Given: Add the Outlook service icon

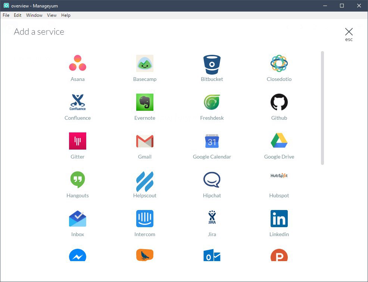Looking at the screenshot, I should pyautogui.click(x=212, y=255).
